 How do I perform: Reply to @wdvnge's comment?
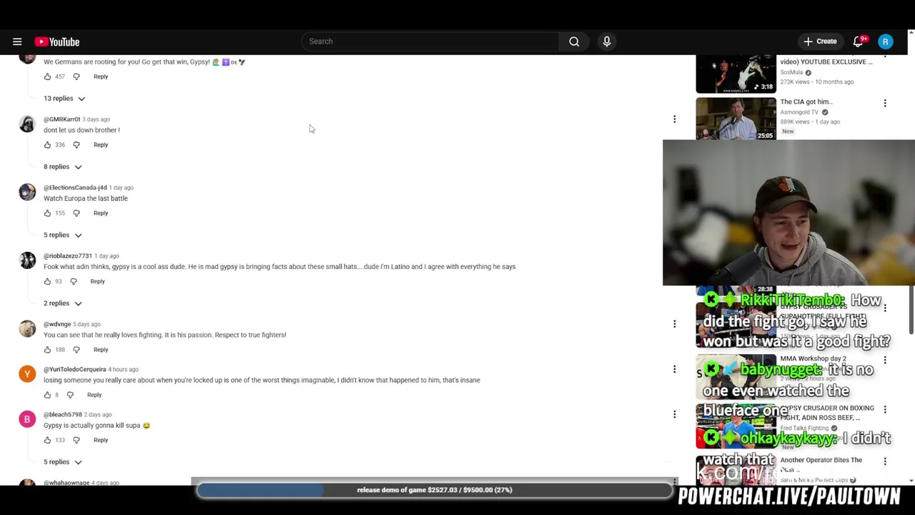(x=101, y=350)
